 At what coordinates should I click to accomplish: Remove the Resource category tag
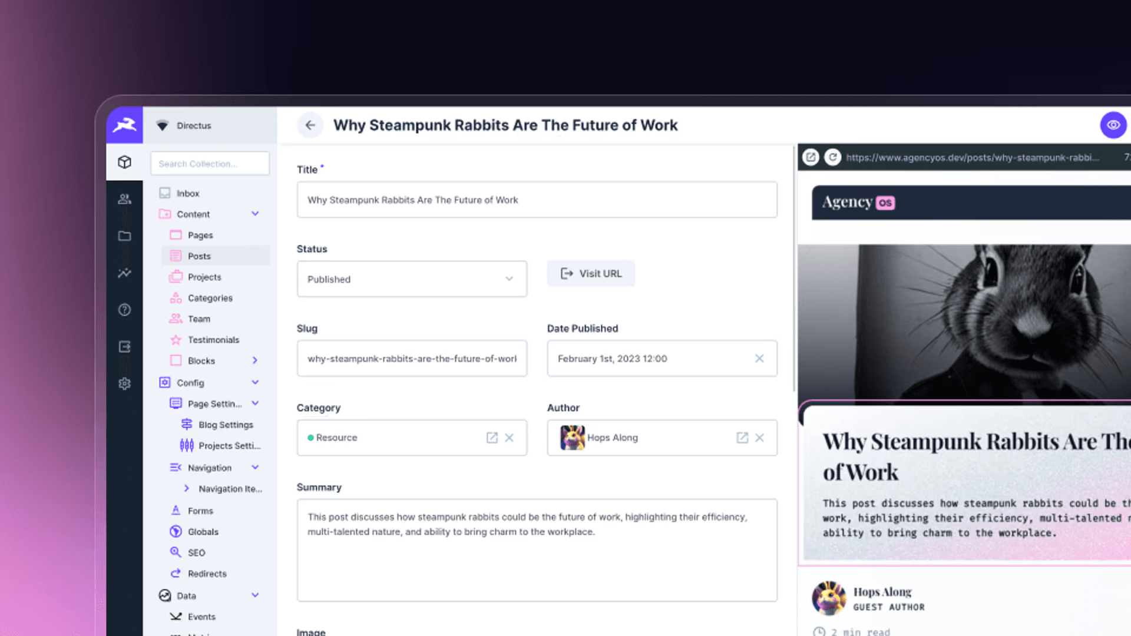pos(510,437)
